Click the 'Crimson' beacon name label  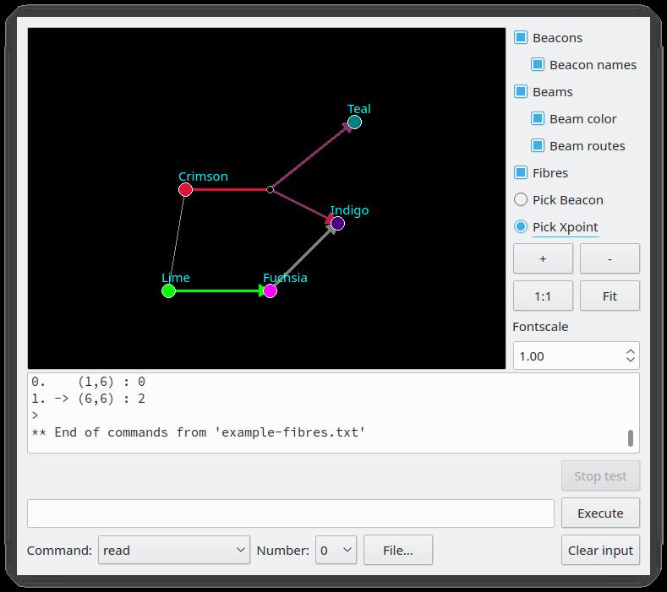tap(203, 176)
